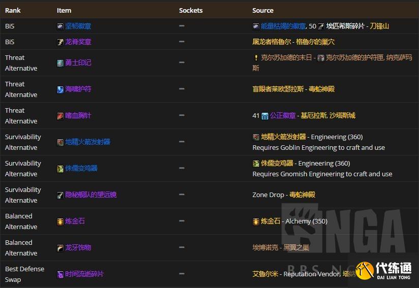The height and width of the screenshot is (288, 419).
Task: Click the icon beside 坚韧徽章
Action: (60, 26)
